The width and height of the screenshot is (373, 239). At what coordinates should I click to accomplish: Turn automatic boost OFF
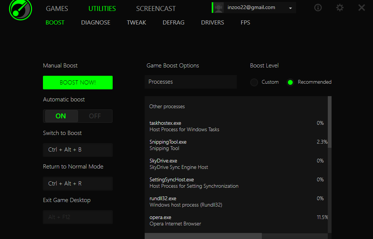(95, 116)
